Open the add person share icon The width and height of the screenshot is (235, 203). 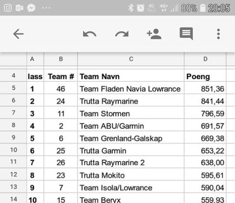click(154, 34)
